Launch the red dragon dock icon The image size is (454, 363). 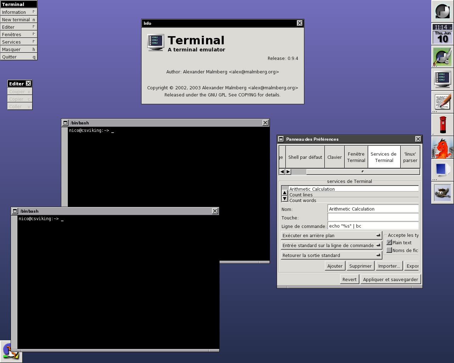click(x=442, y=147)
